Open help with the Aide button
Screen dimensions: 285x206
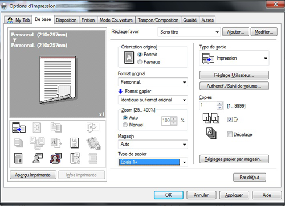coord(267,195)
